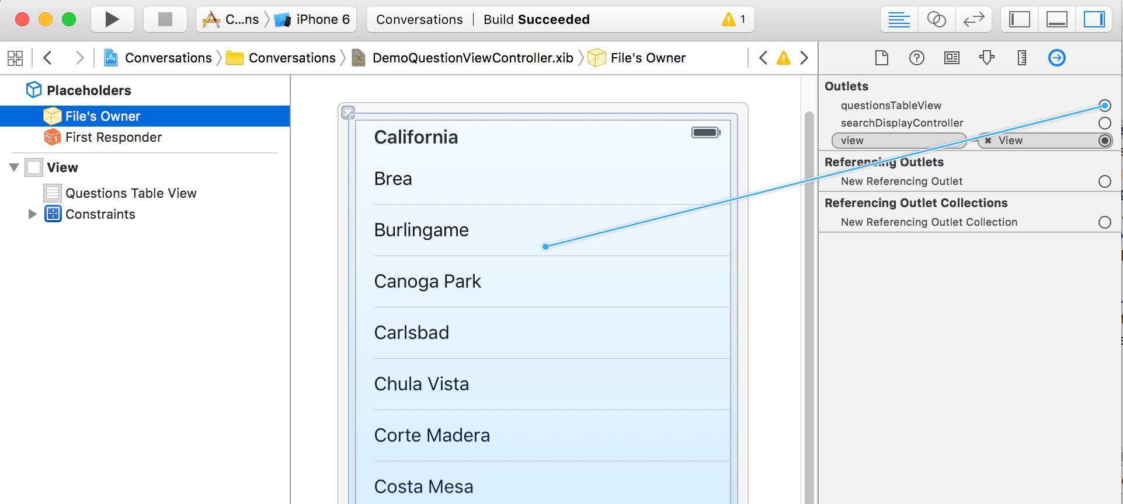Run the project with the Play button

[113, 19]
